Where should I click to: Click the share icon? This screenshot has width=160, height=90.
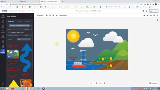point(143,11)
